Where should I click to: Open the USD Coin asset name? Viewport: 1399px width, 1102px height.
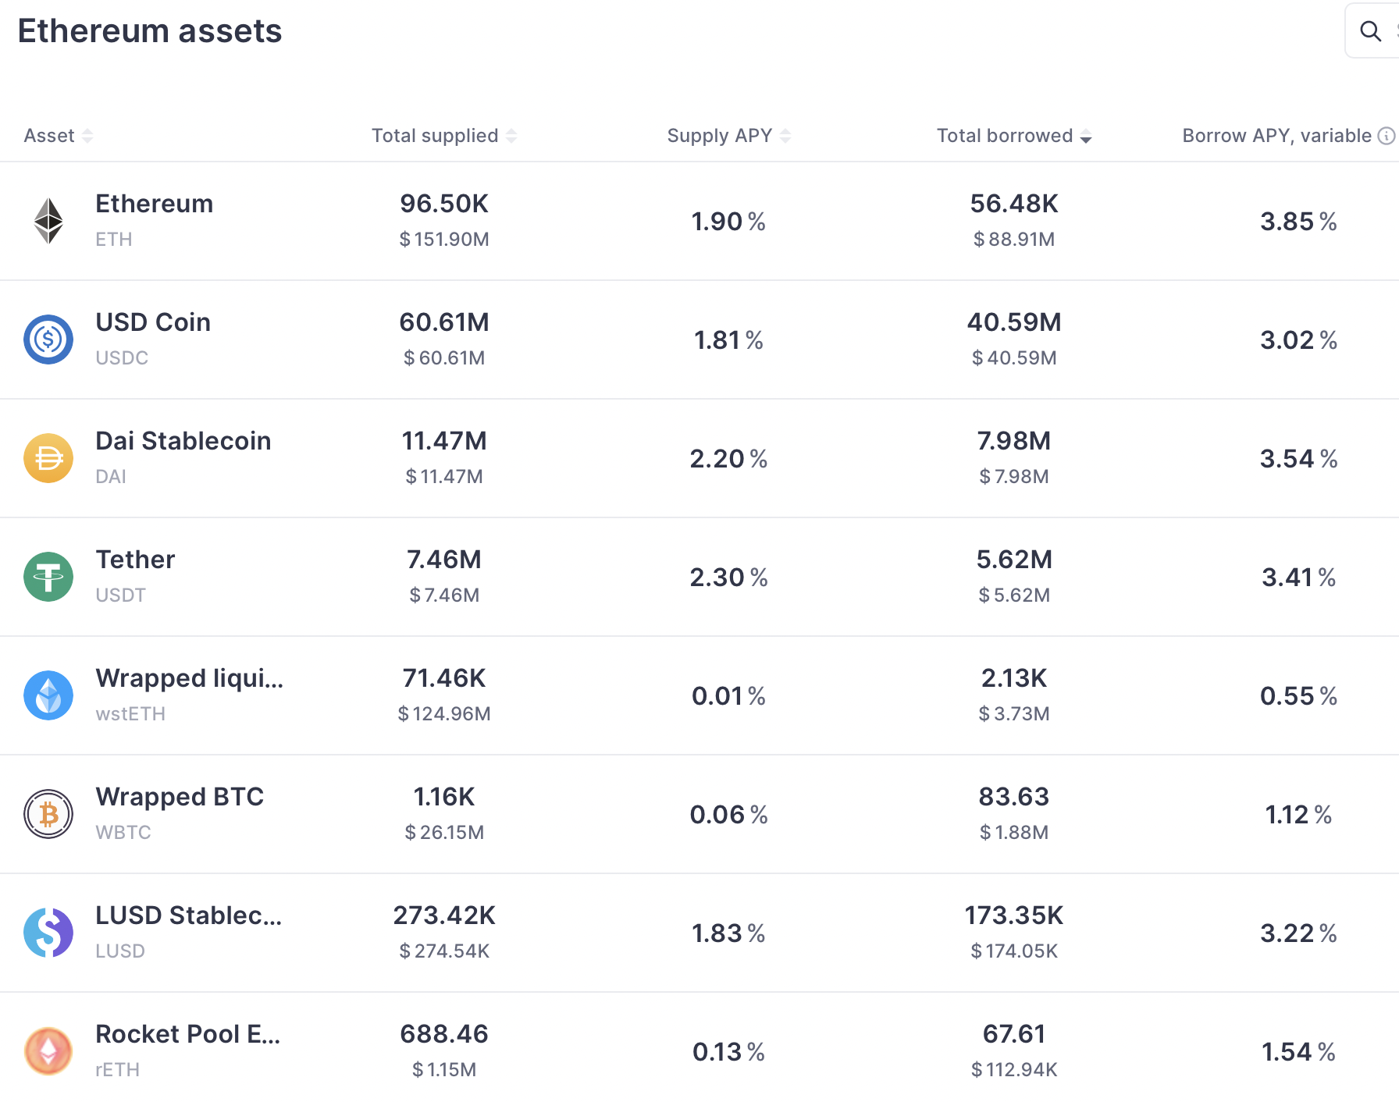click(153, 322)
